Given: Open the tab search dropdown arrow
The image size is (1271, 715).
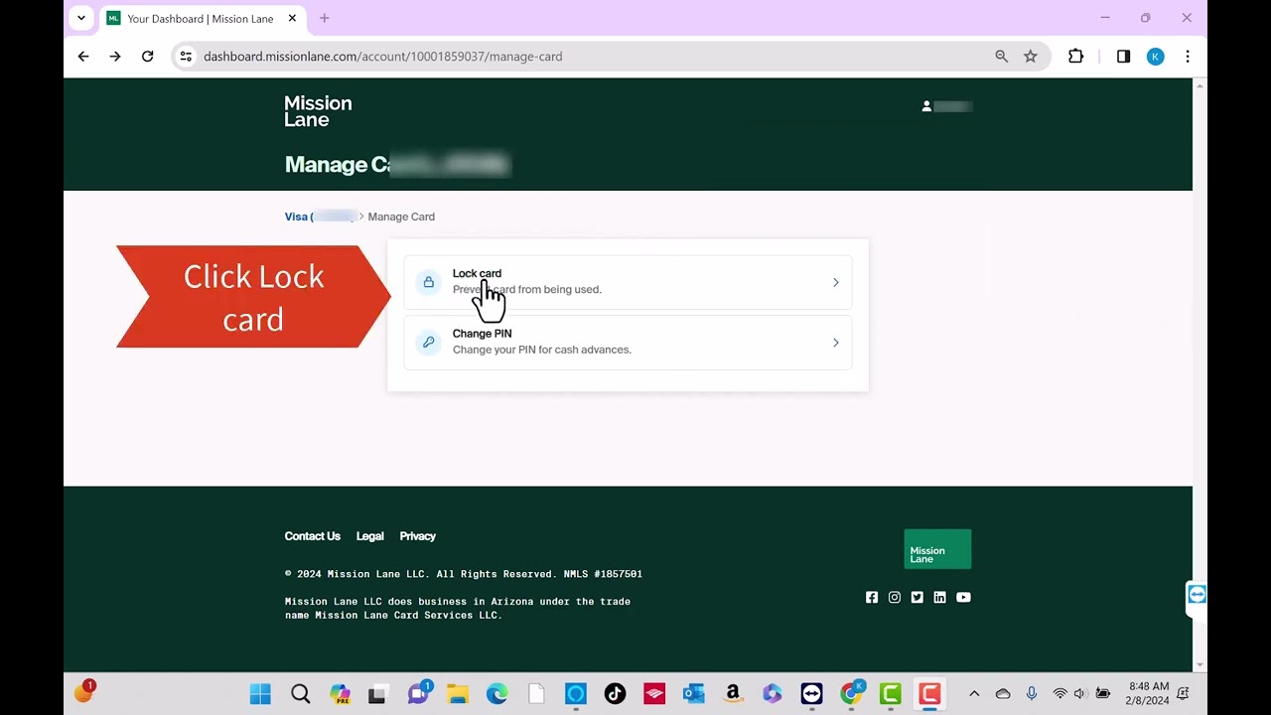Looking at the screenshot, I should 81,18.
